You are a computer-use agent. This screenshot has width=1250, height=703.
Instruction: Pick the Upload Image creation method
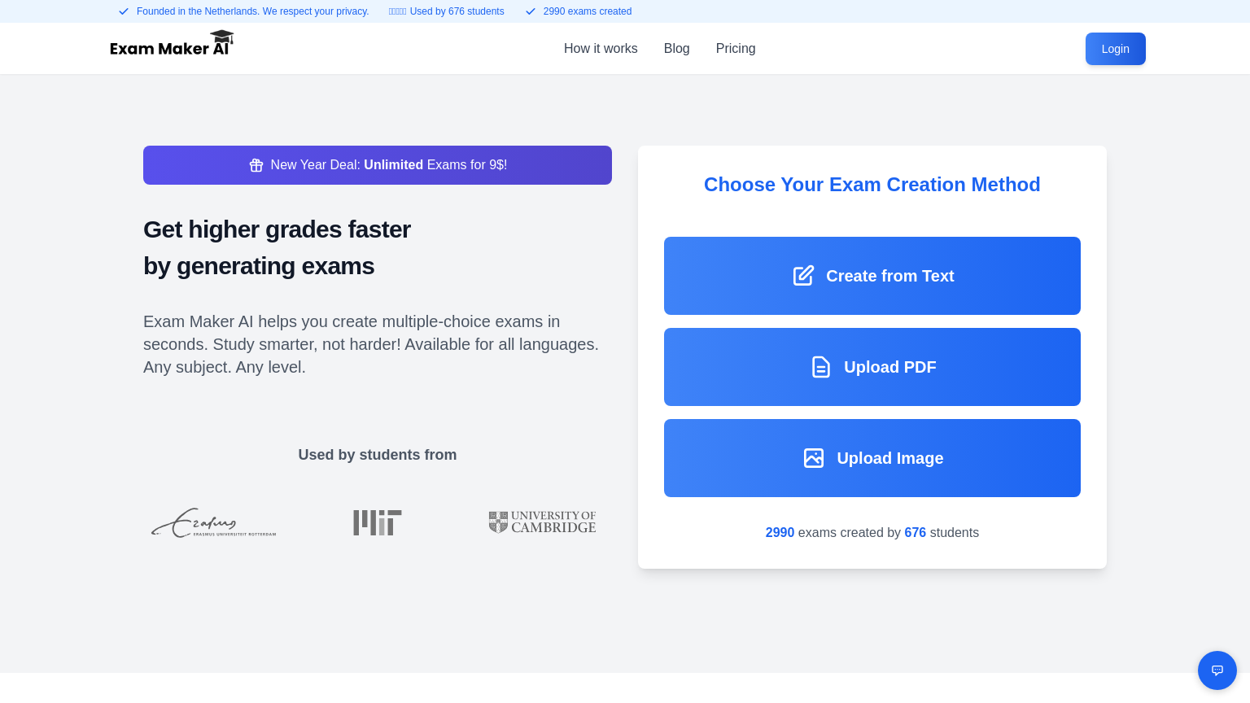(872, 458)
